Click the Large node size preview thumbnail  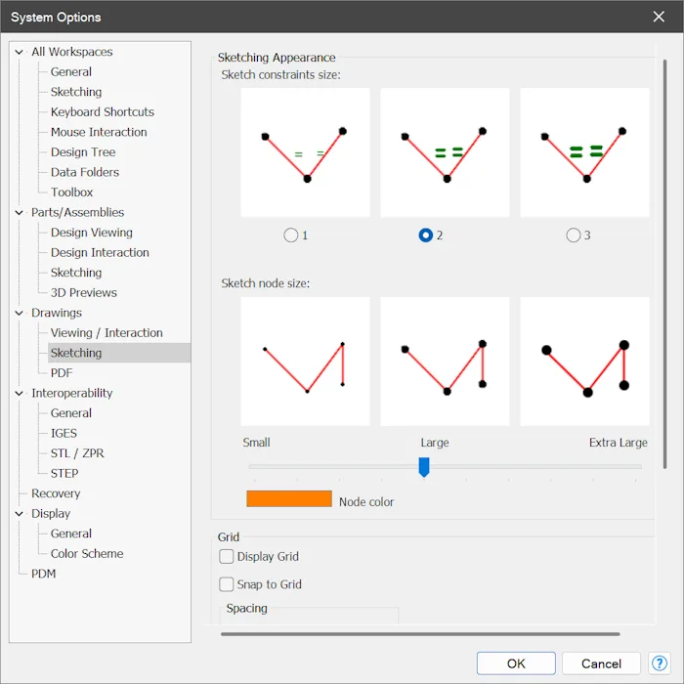445,362
